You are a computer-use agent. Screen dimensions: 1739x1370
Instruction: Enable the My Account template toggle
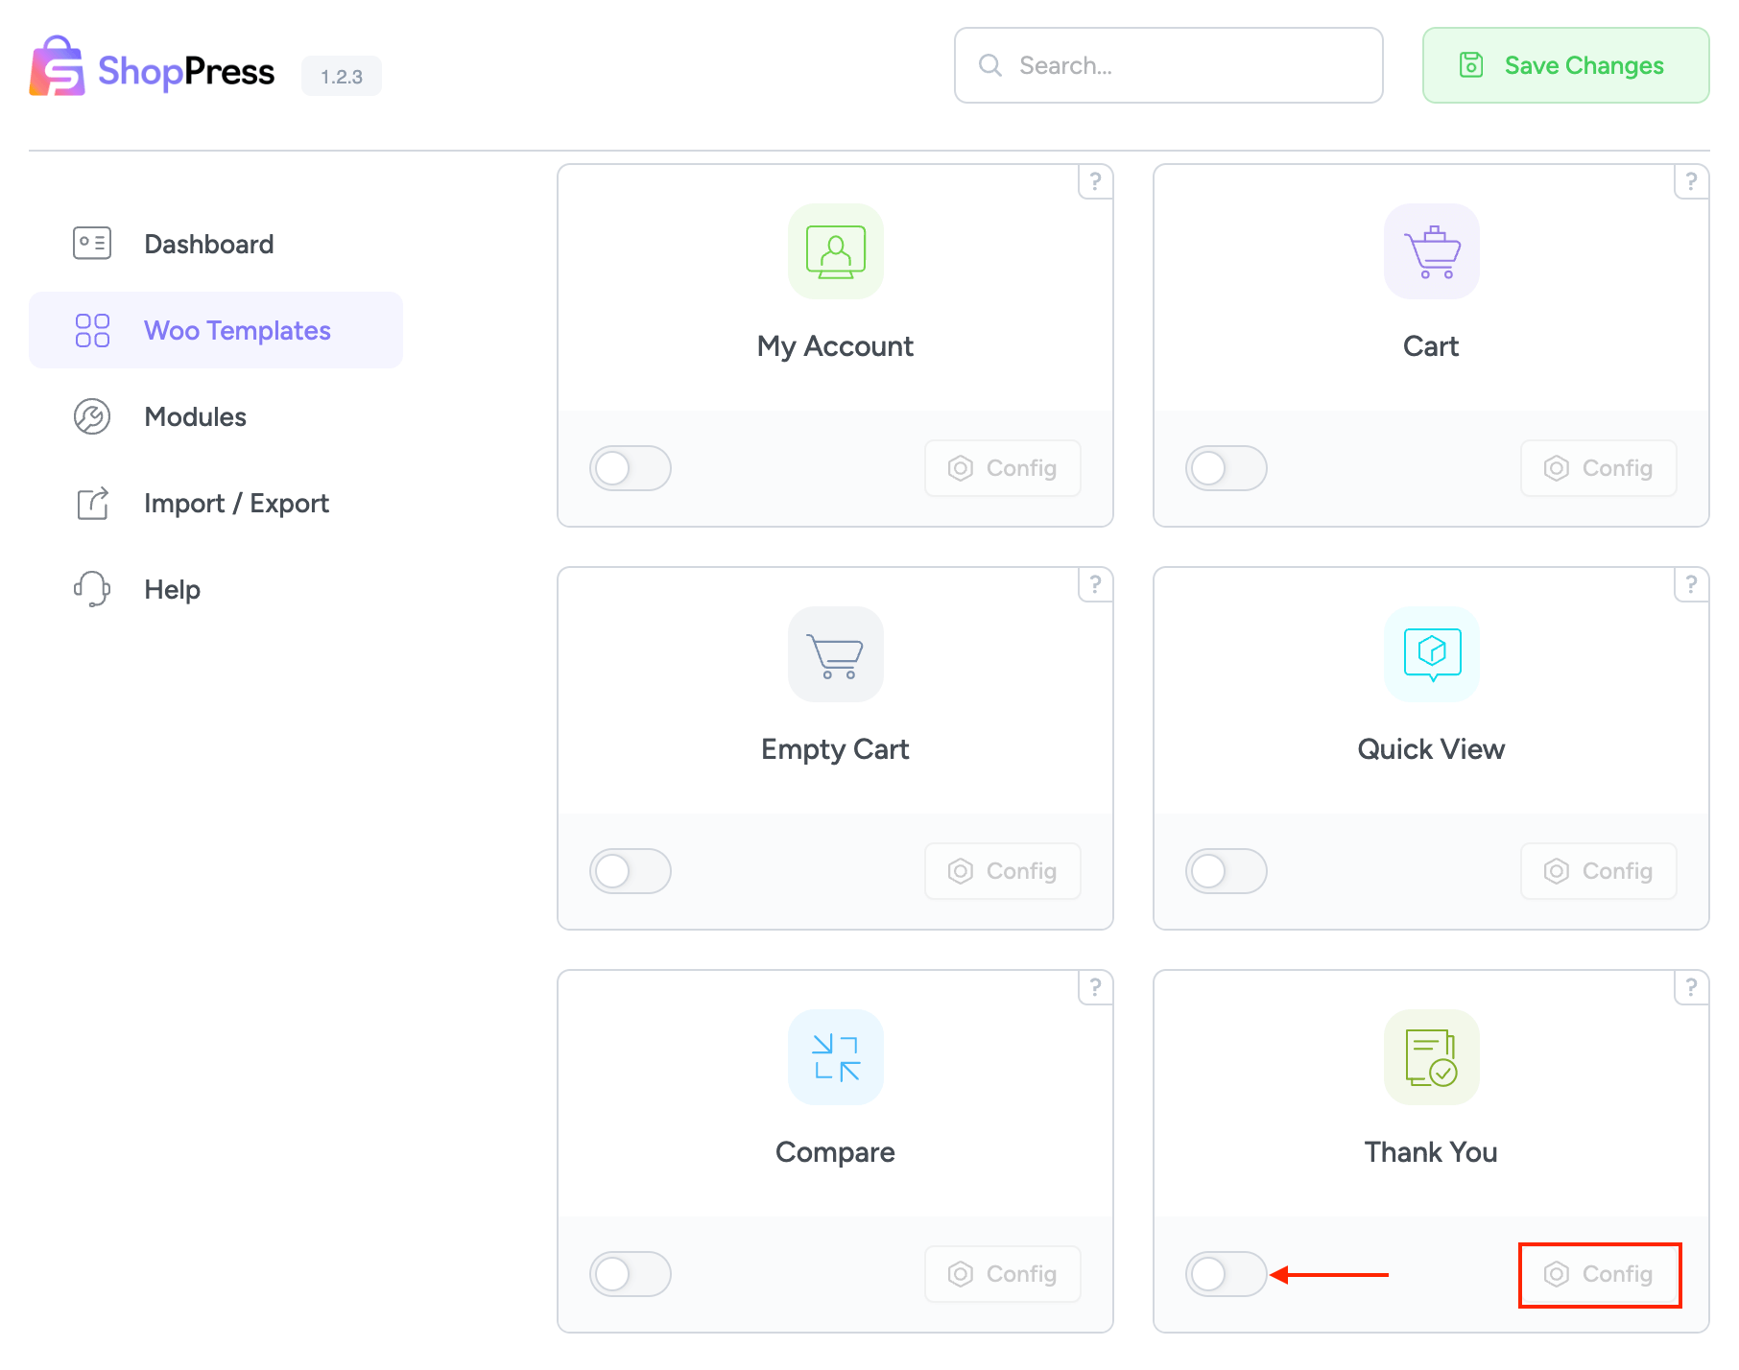(x=630, y=468)
